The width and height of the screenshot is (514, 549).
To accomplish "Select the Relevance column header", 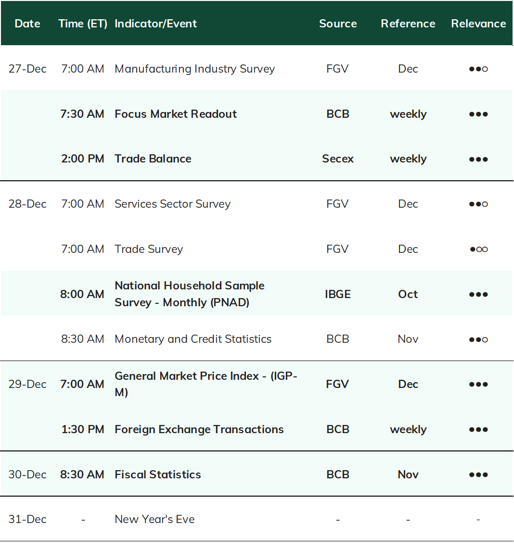I will click(478, 24).
